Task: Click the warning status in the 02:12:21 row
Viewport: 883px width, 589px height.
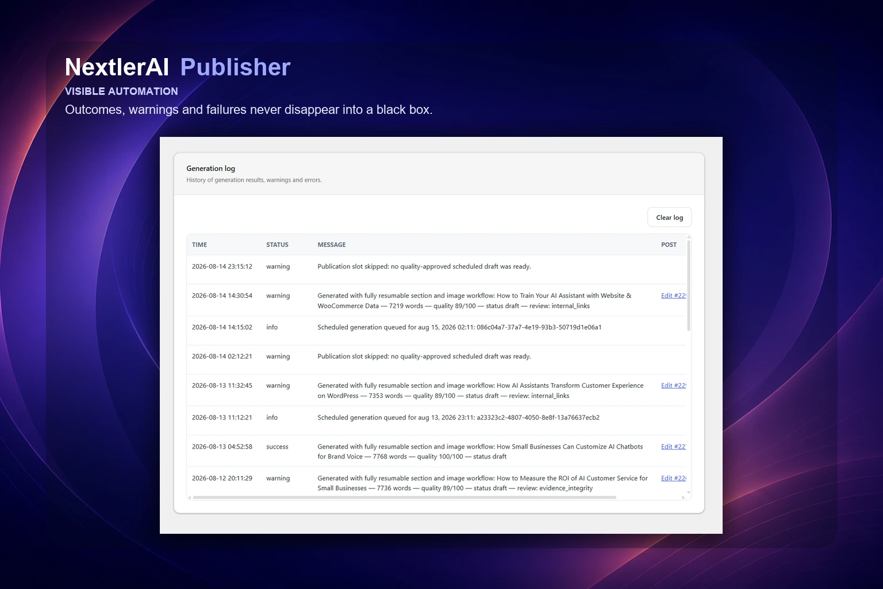Action: point(278,357)
